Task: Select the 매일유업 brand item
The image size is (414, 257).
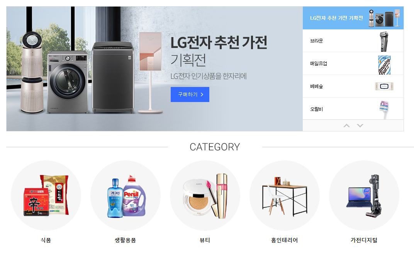Action: tap(353, 63)
